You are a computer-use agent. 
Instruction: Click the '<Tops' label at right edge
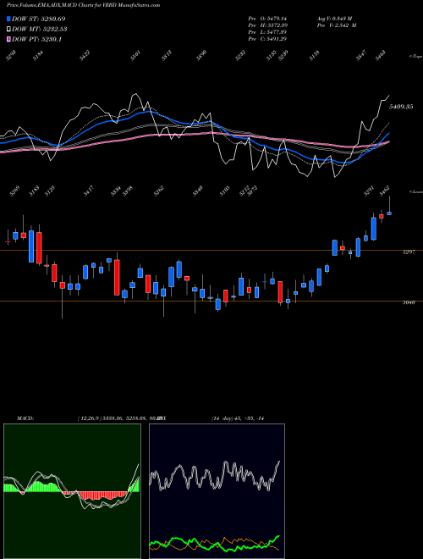coord(415,57)
